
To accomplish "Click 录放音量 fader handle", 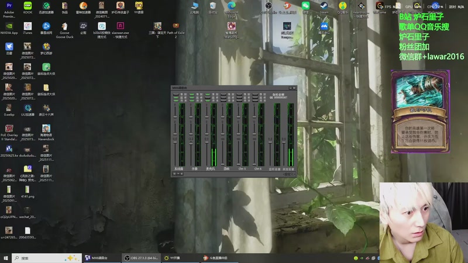I will coord(284,142).
